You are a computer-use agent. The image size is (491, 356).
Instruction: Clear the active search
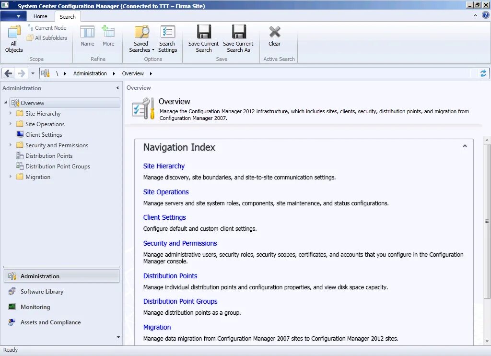[x=274, y=36]
